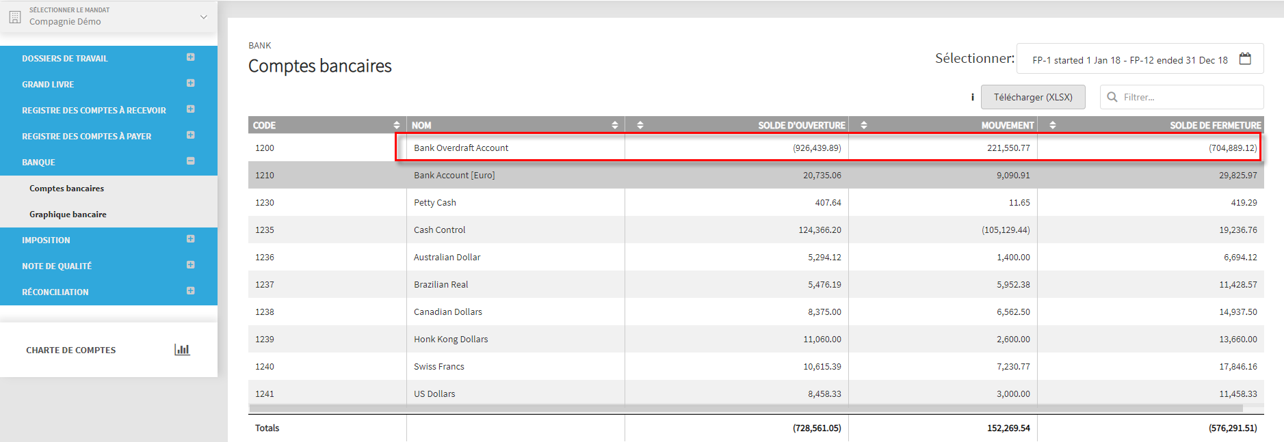Image resolution: width=1284 pixels, height=442 pixels.
Task: Click the financial period selector field
Action: click(1140, 59)
